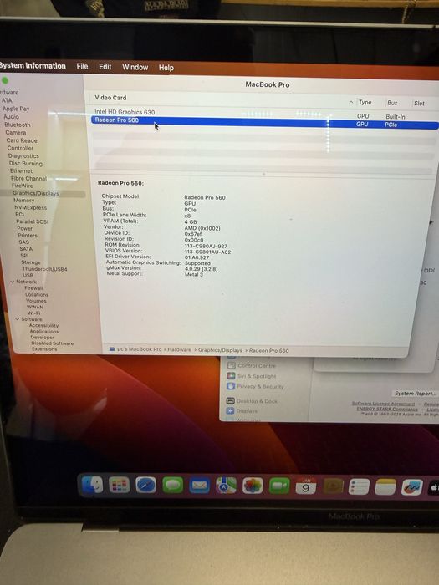
Task: Click the VRAM value 4 GB
Action: pos(191,221)
